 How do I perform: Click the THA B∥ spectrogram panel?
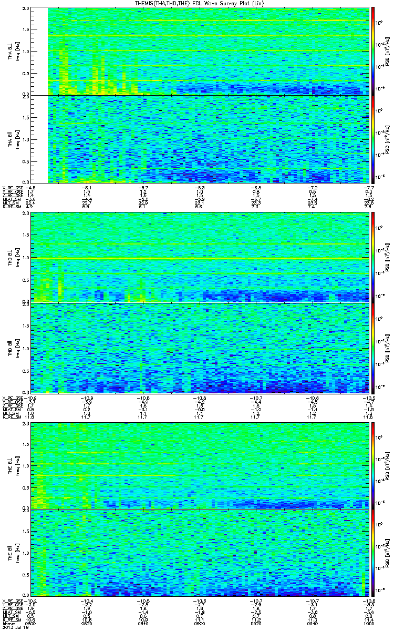(199, 139)
